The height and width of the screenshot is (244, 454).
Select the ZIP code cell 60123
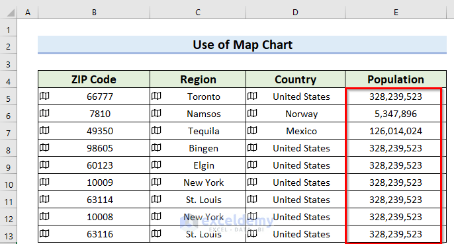click(x=94, y=165)
